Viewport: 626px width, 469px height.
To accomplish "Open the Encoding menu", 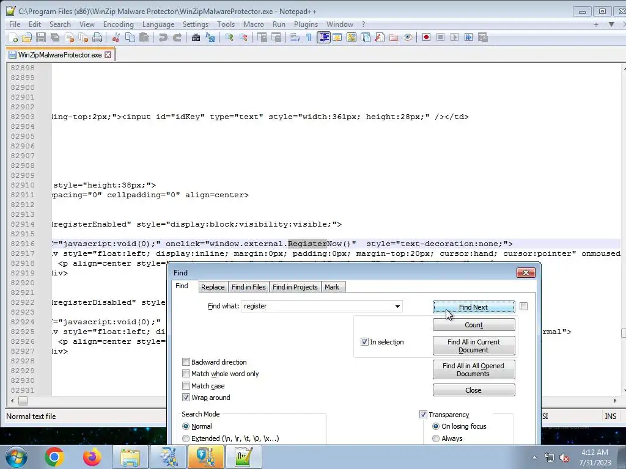I will (119, 24).
